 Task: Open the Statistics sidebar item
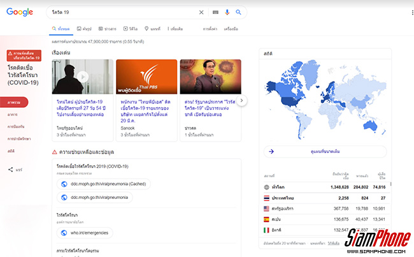tap(11, 151)
